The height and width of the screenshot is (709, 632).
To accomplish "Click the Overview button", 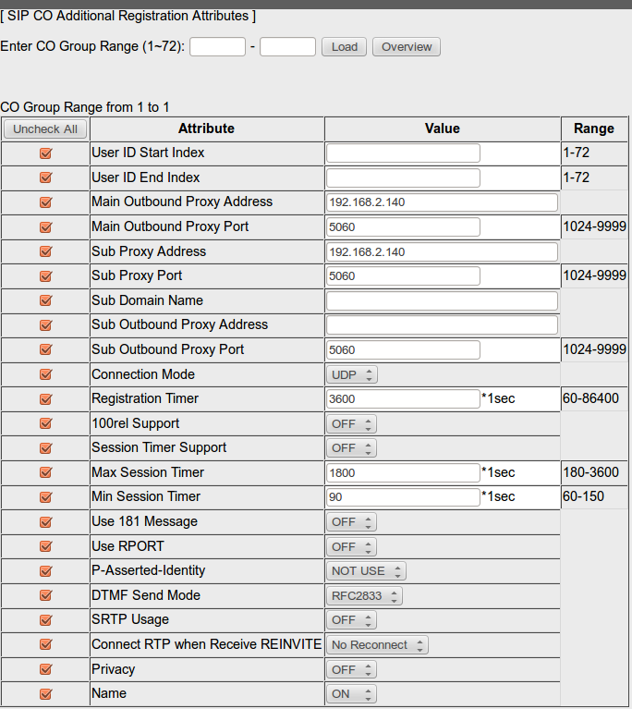I will [x=407, y=47].
